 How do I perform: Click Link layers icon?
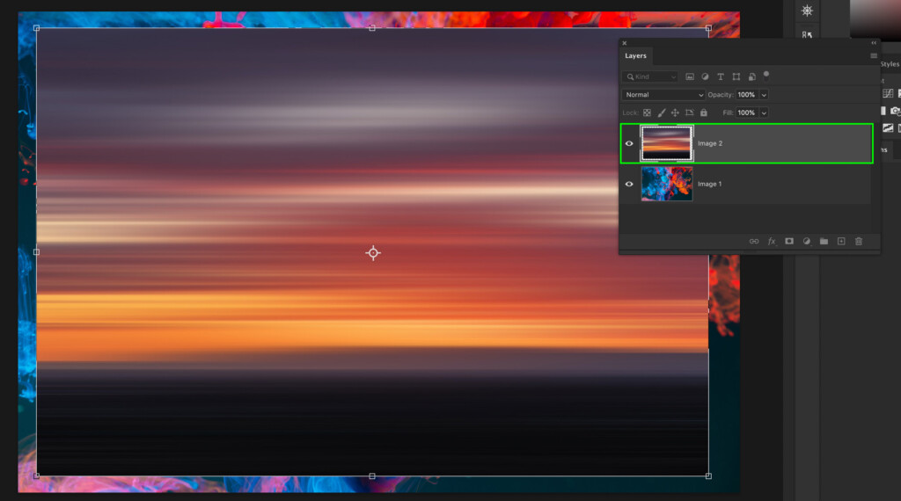click(x=754, y=242)
